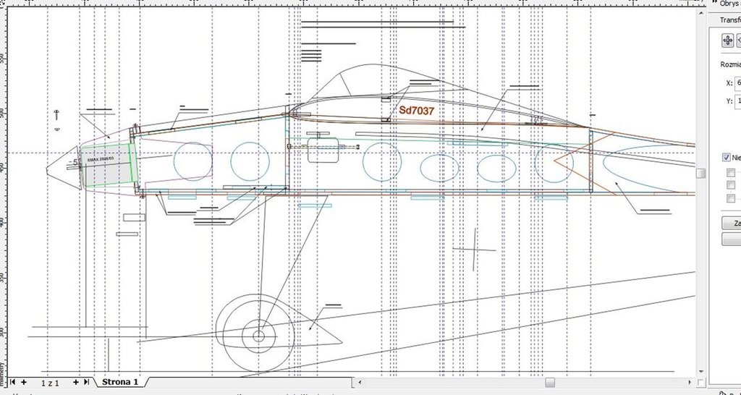This screenshot has width=741, height=395.
Task: Select the Position transform icon
Action: [727, 41]
